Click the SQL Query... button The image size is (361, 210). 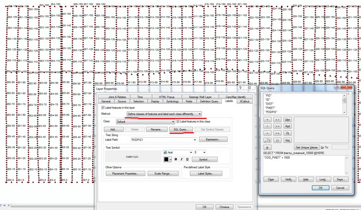pos(180,129)
